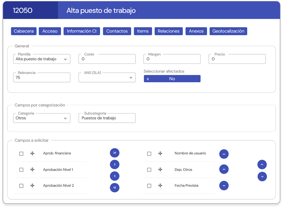Remove Fecha Prevista with minus button
The image size is (283, 208).
click(x=224, y=186)
